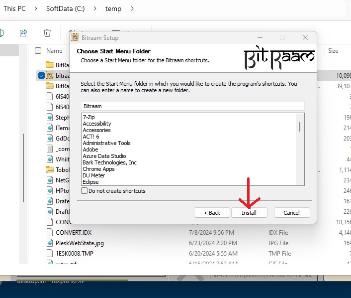Select ACT! 6 in the folder list
Screen dimensions: 351x298
(x=90, y=137)
